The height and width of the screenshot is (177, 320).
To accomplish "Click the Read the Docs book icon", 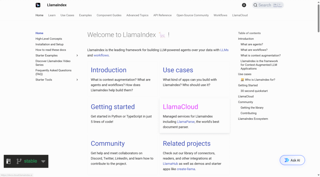I will pos(8,161).
